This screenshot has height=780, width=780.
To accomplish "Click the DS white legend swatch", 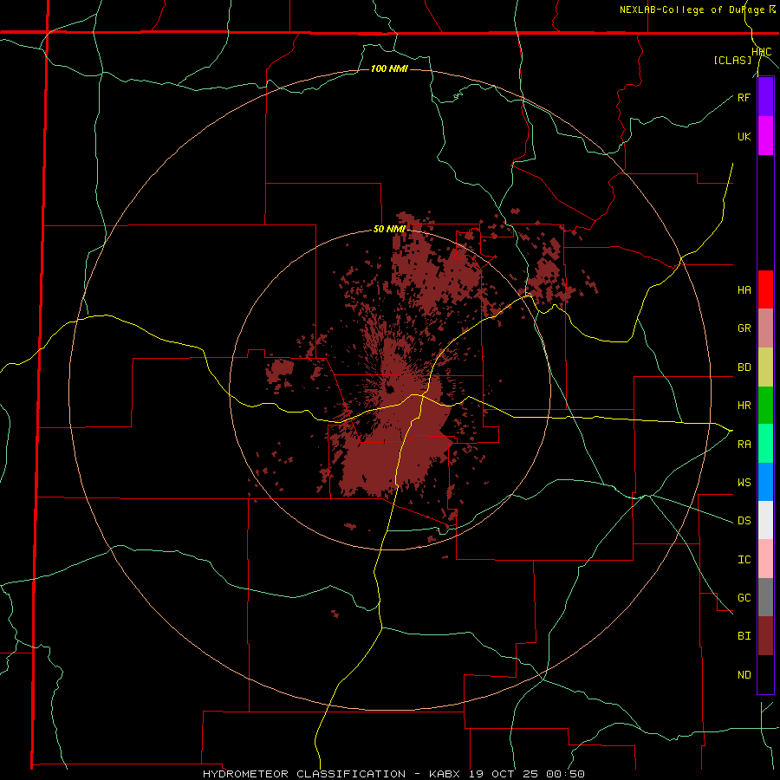I will click(765, 520).
